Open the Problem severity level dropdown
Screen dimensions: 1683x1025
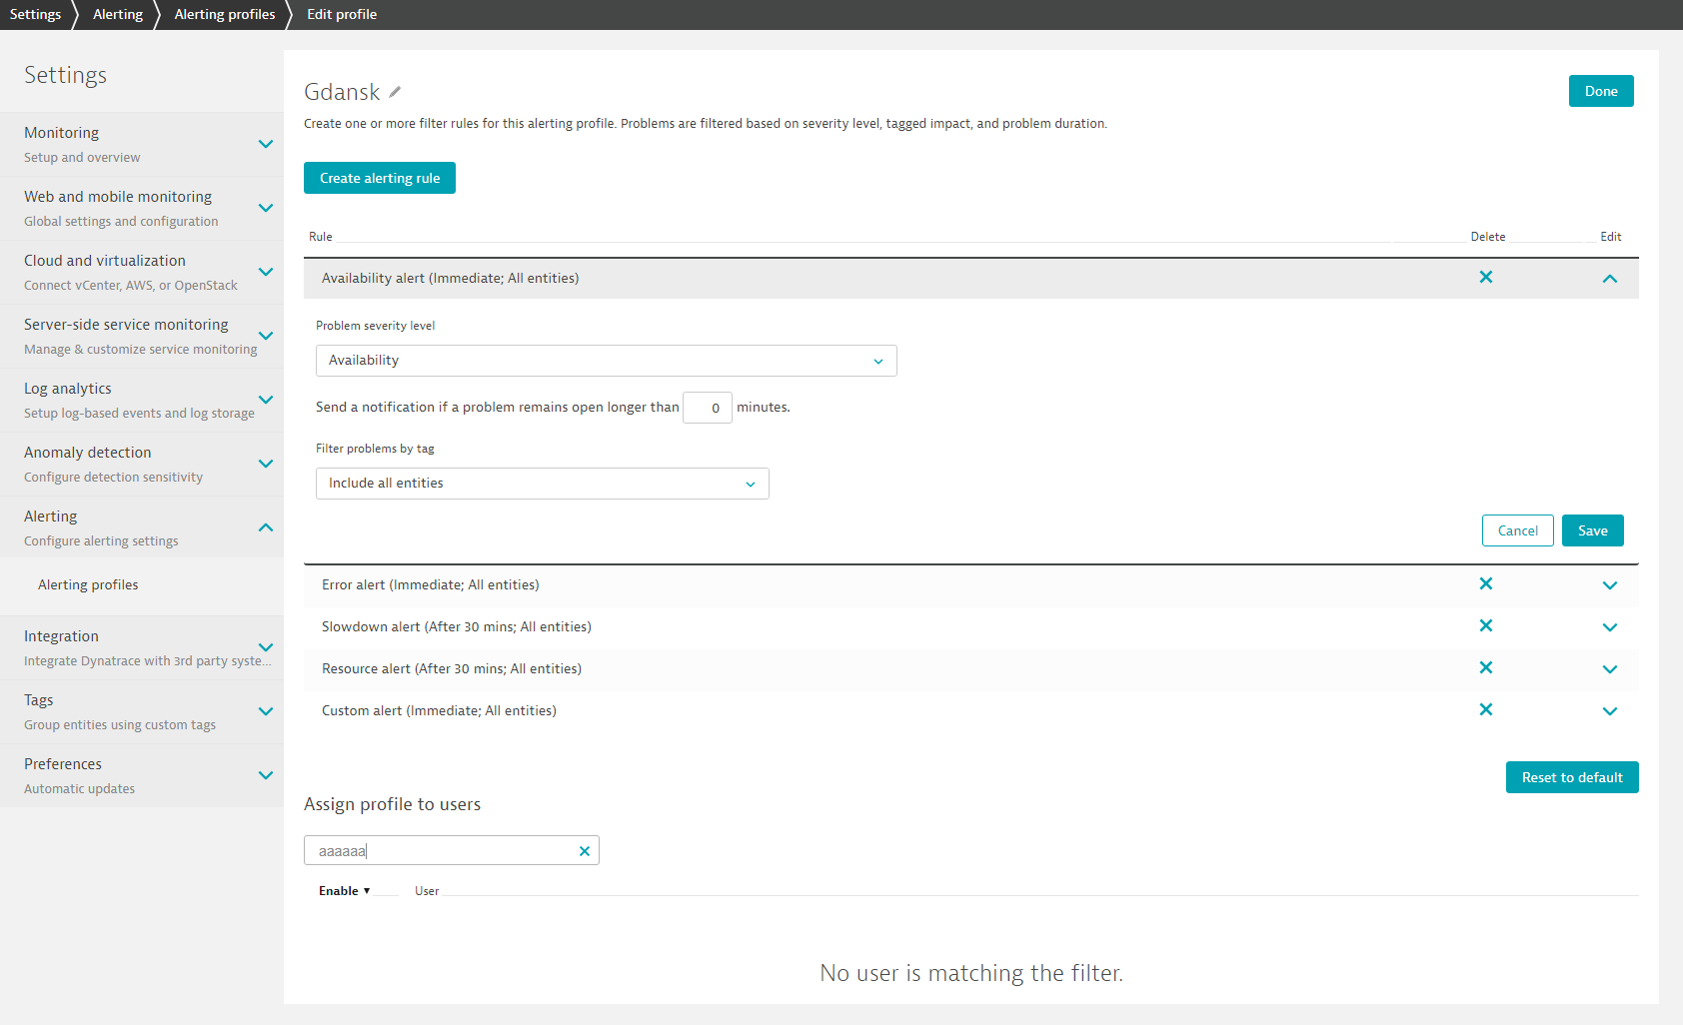(606, 361)
